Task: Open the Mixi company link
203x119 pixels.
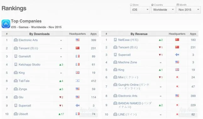Action: click(128, 77)
